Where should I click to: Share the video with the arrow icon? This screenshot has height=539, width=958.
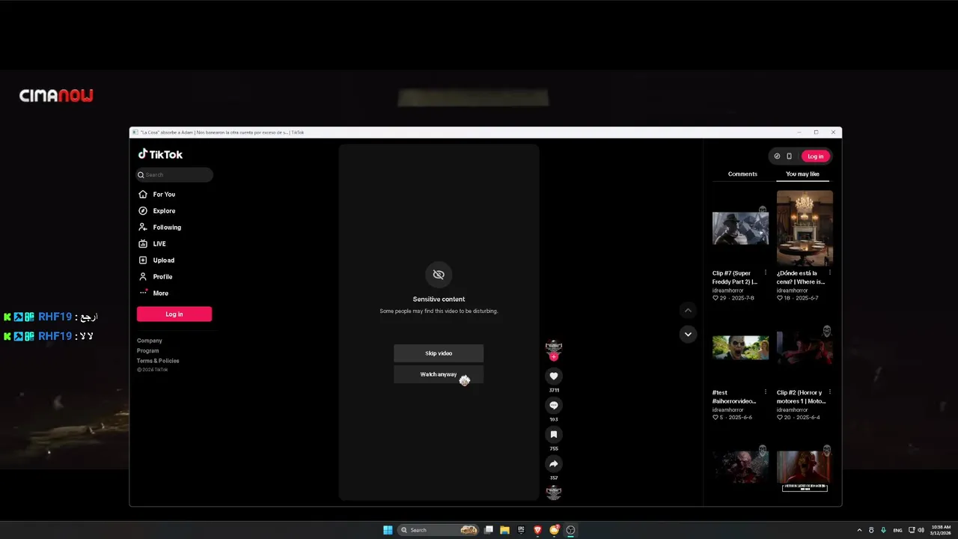554,463
